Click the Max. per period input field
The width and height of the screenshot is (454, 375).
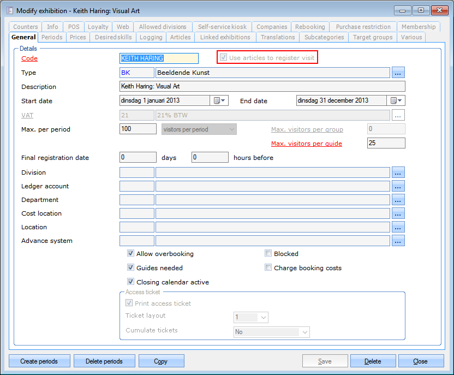click(138, 129)
